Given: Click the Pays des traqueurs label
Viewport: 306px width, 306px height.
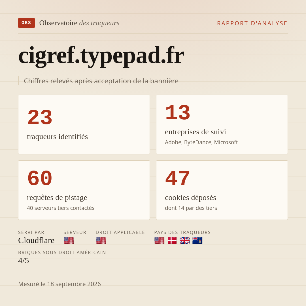Looking at the screenshot, I should tap(182, 232).
